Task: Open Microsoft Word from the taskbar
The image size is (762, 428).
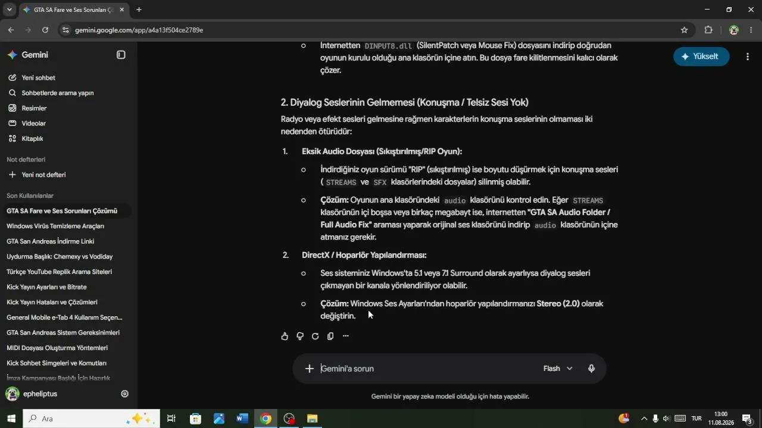Action: click(242, 418)
